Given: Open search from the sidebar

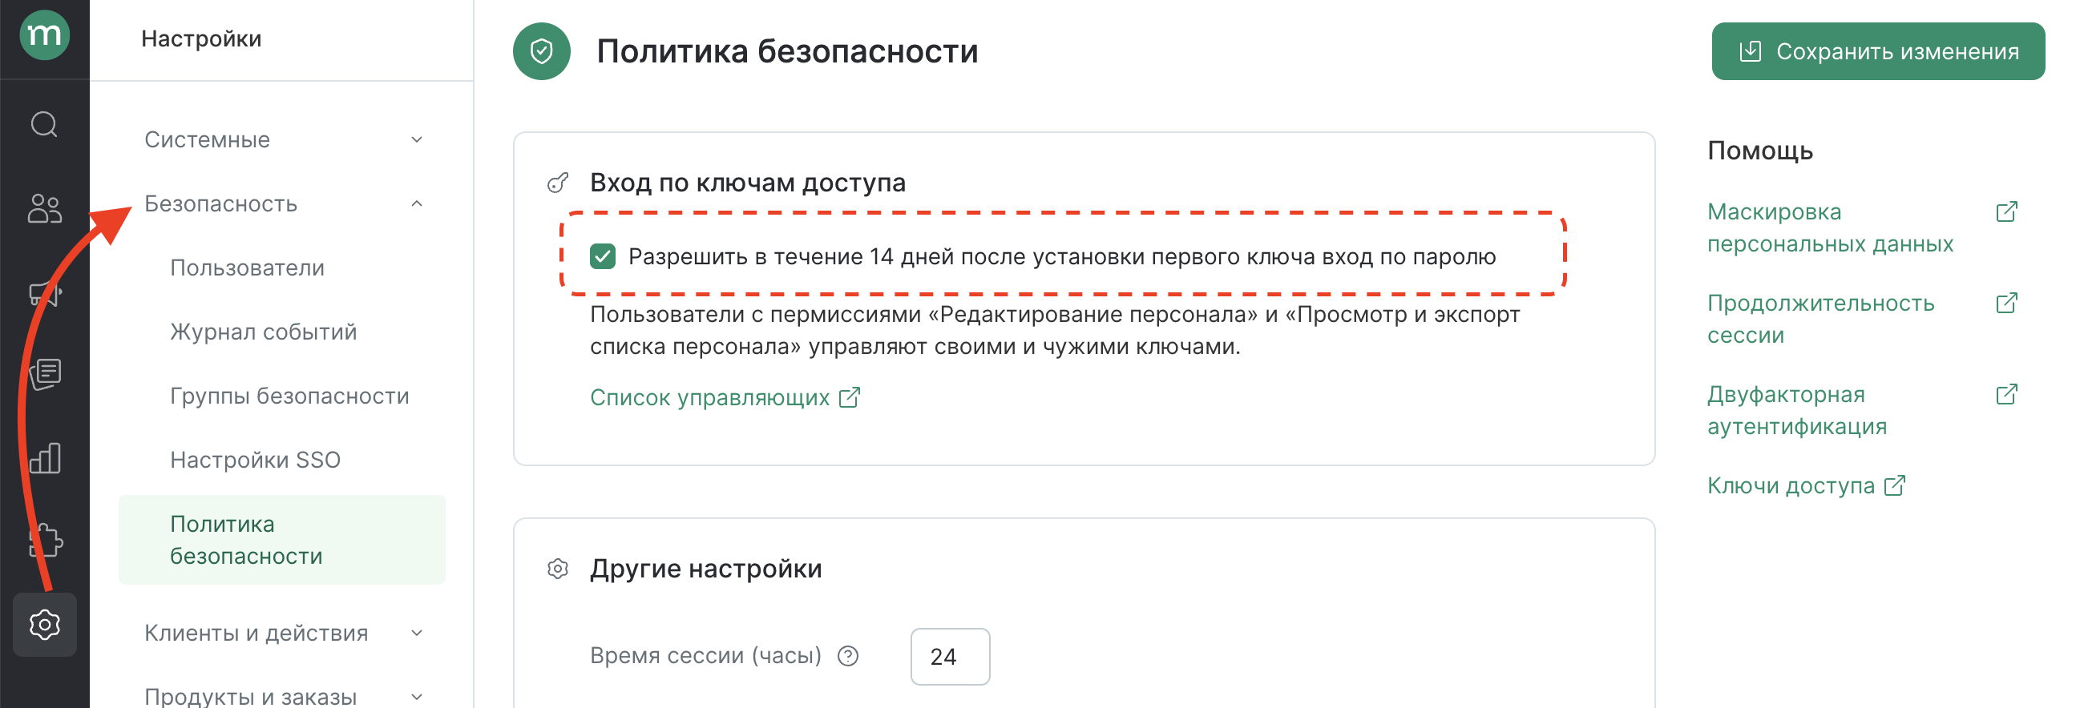Looking at the screenshot, I should tap(44, 125).
